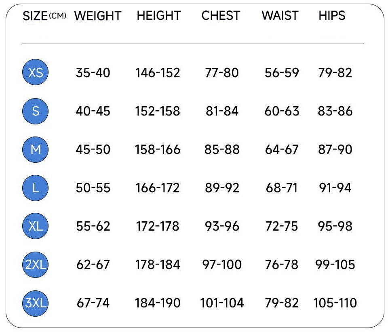
Task: Click the XL waist value 72-75
Action: 282,226
